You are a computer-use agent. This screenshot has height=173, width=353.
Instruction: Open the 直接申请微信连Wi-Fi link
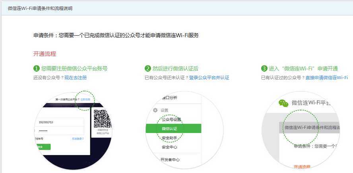point(326,78)
